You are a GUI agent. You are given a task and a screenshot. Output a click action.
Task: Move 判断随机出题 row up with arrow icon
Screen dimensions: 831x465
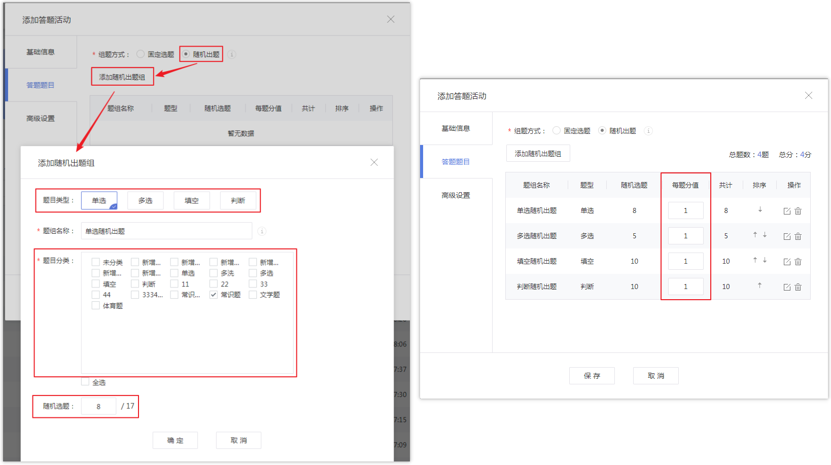click(759, 285)
